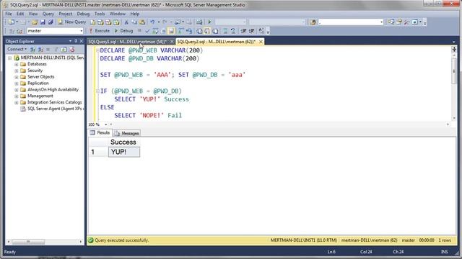The image size is (462, 259).
Task: Display the Estimated Execution Plan
Action: pyautogui.click(x=155, y=31)
